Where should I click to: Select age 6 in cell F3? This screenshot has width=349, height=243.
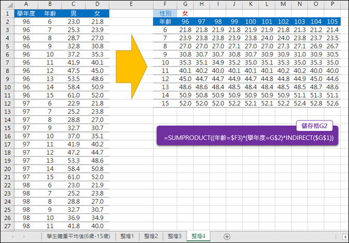(165, 30)
